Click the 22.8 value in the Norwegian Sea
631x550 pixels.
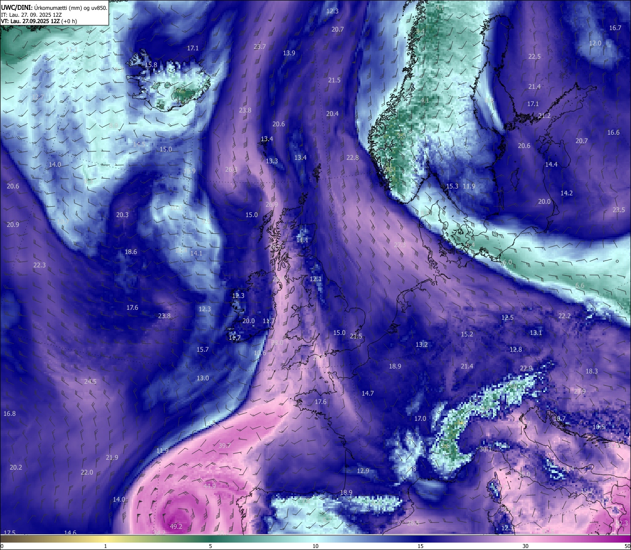(x=352, y=158)
